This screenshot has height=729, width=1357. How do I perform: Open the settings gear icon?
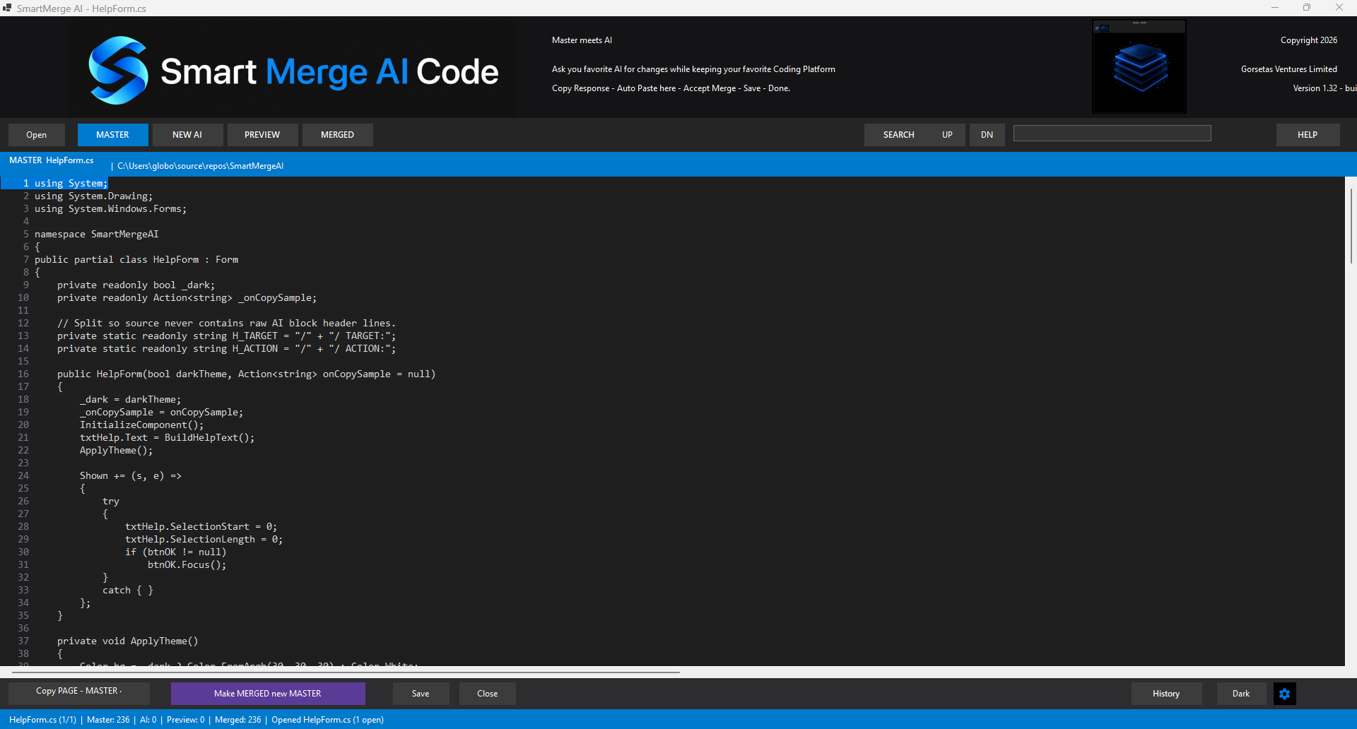click(x=1284, y=694)
